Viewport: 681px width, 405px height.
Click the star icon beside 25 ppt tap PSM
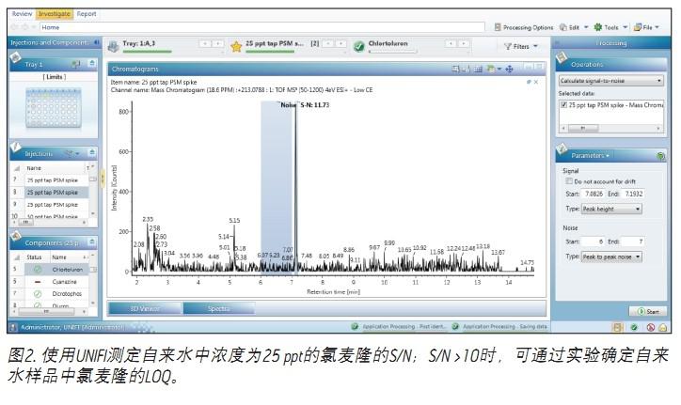pos(236,45)
